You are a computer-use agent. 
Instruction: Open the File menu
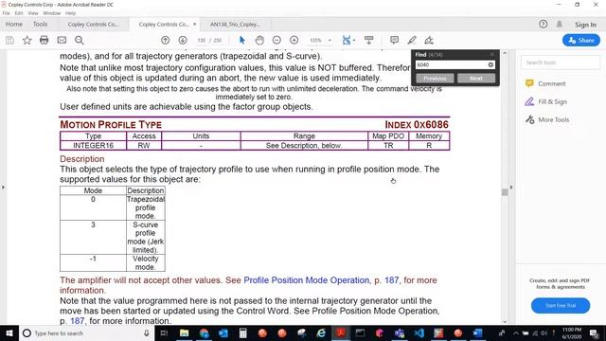7,13
